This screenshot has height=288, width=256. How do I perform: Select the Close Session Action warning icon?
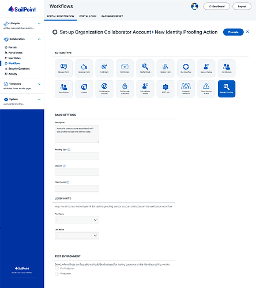click(206, 89)
